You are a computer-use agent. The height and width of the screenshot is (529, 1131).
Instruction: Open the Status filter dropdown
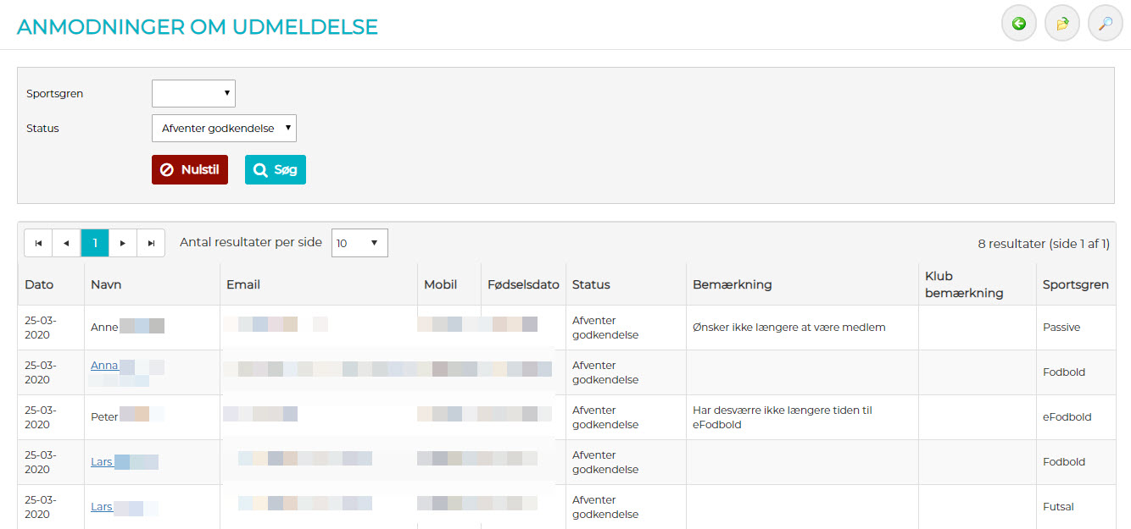(224, 129)
